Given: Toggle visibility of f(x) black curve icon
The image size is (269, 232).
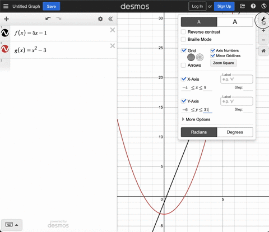Looking at the screenshot, I should coord(5,33).
